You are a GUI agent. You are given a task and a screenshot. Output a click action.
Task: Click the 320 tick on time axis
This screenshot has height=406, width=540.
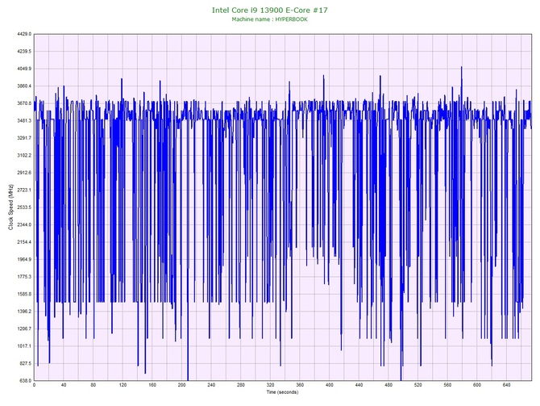[x=270, y=385]
